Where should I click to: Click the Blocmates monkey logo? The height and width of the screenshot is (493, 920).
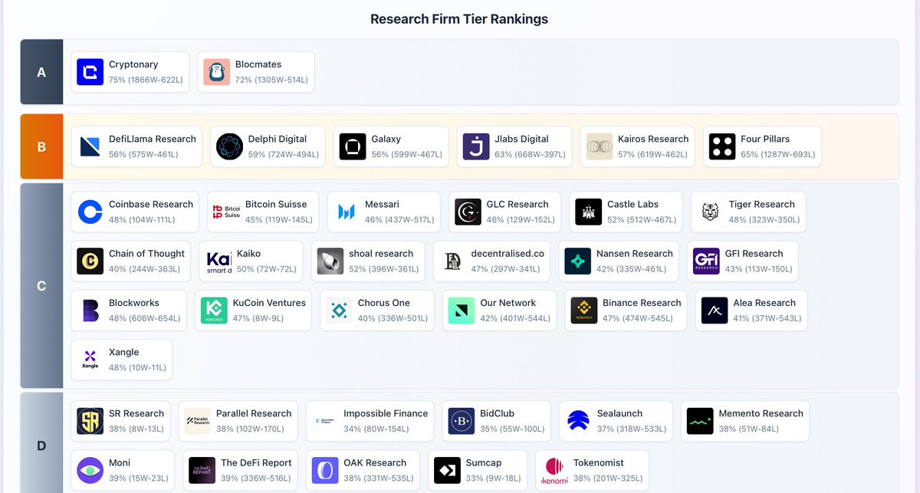tap(216, 72)
